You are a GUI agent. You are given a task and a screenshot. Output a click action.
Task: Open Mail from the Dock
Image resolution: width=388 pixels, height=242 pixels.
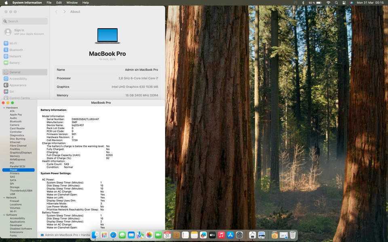(x=131, y=235)
